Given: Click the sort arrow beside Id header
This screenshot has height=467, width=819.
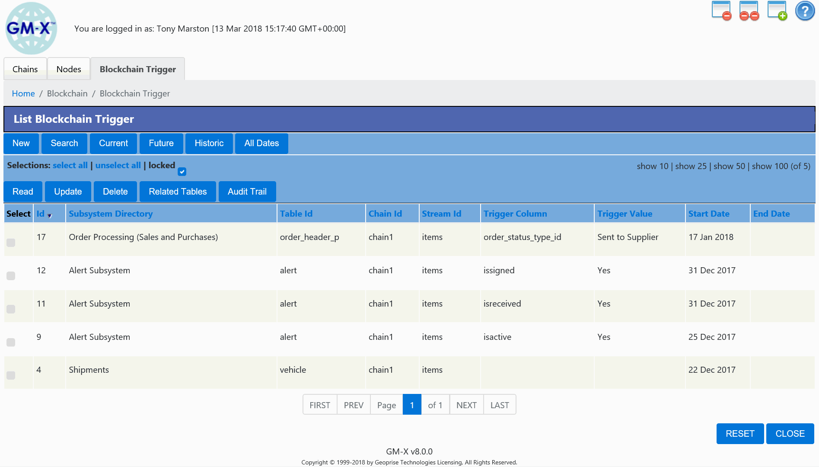Looking at the screenshot, I should click(x=50, y=215).
